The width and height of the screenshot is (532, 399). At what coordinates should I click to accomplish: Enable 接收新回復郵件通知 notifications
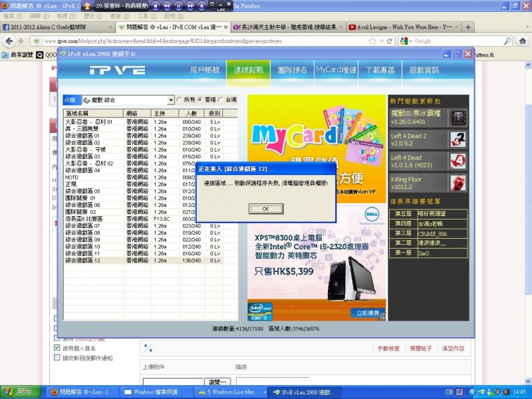coord(58,356)
